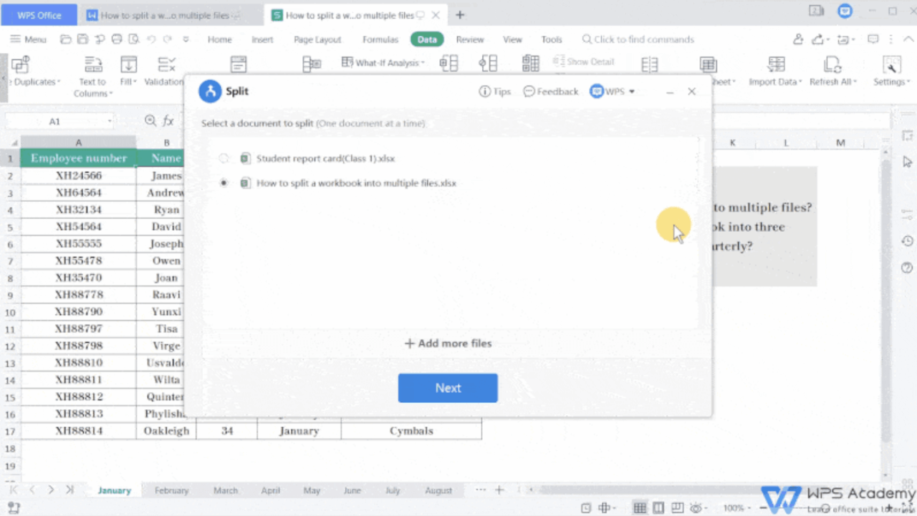Select the Data ribbon tab
This screenshot has width=917, height=516.
coord(427,39)
